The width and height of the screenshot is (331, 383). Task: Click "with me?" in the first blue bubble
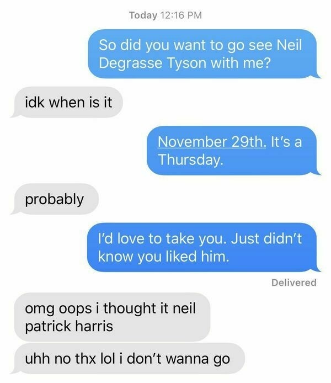pos(241,63)
